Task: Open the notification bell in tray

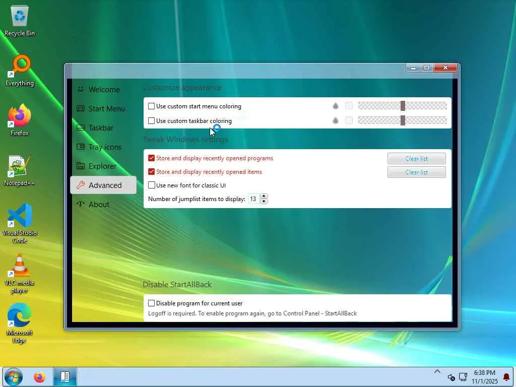Action: pos(506,377)
